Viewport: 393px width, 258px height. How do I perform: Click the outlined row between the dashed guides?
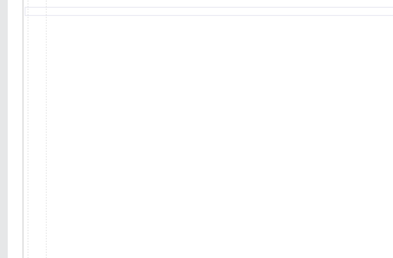tap(37, 11)
